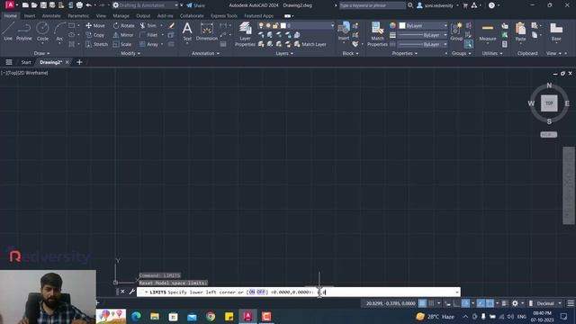Toggle snap mode in status bar
576x324 pixels.
coord(432,303)
